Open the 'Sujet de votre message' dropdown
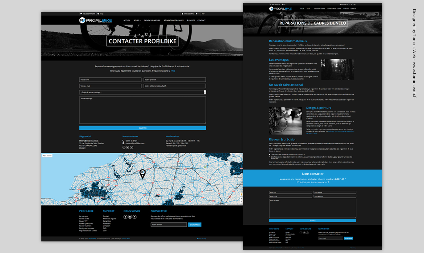 (x=142, y=92)
